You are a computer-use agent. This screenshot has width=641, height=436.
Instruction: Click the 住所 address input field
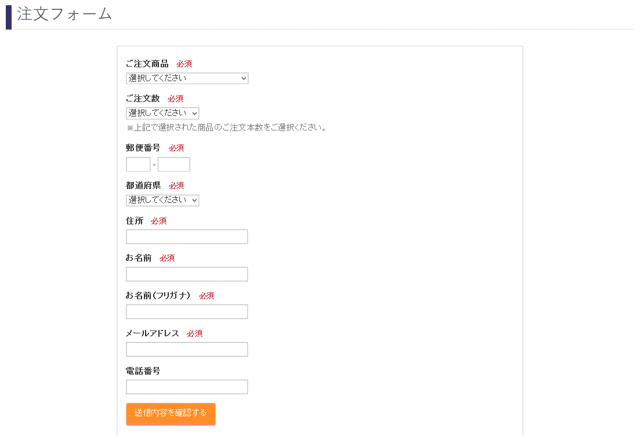click(187, 236)
